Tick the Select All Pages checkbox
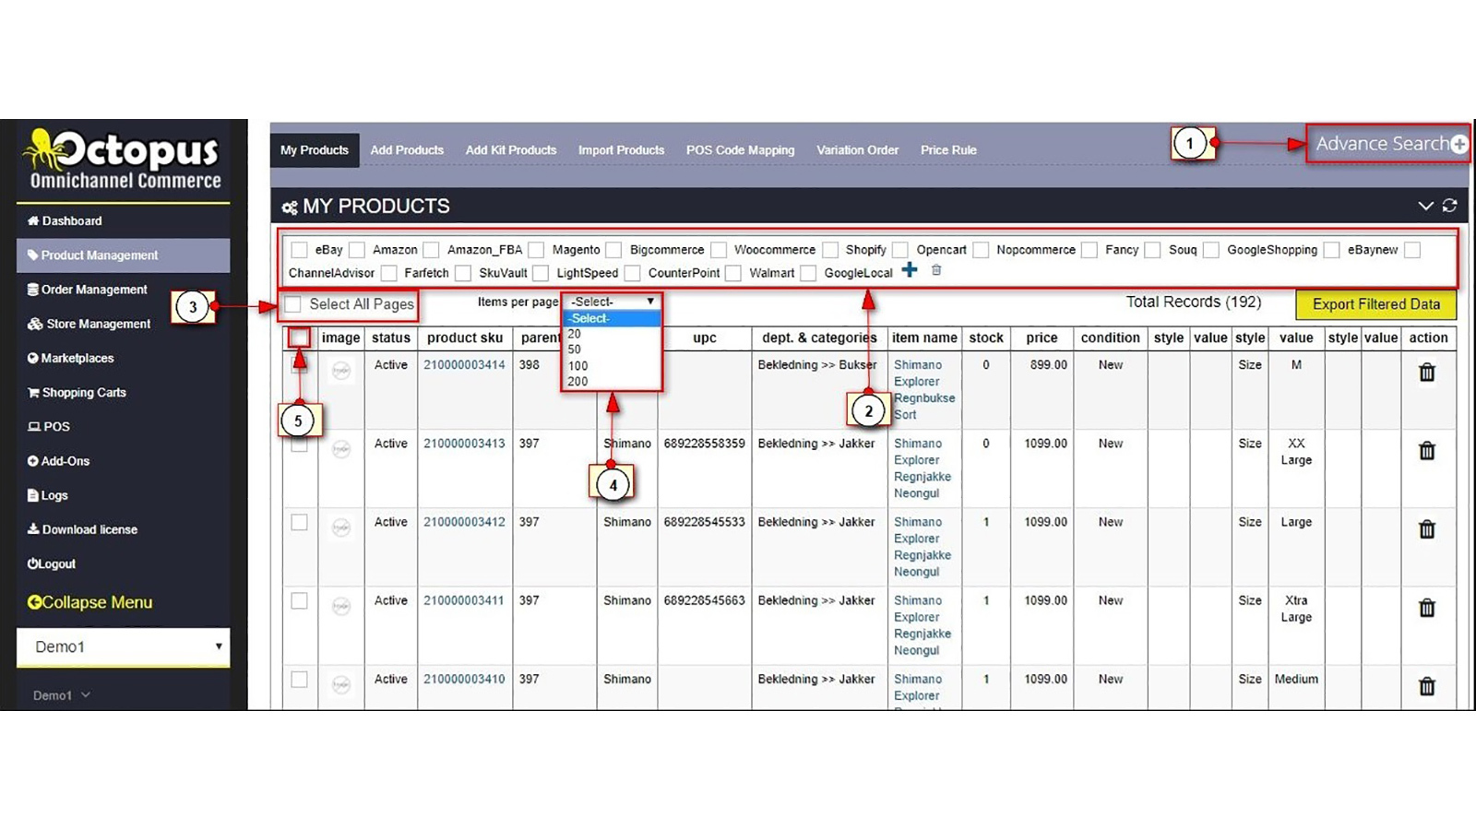This screenshot has height=830, width=1476. [x=293, y=304]
